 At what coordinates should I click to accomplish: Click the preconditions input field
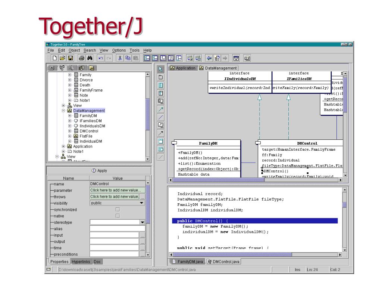coord(115,254)
